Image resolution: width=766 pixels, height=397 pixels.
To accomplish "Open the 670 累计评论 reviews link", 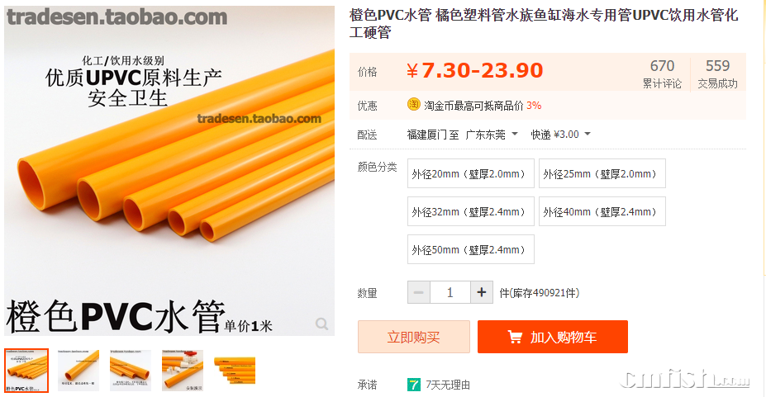I will click(x=662, y=73).
